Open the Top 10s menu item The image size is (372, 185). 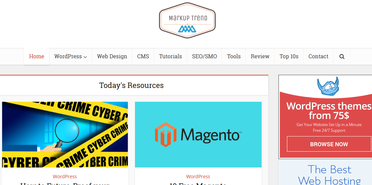(x=289, y=56)
